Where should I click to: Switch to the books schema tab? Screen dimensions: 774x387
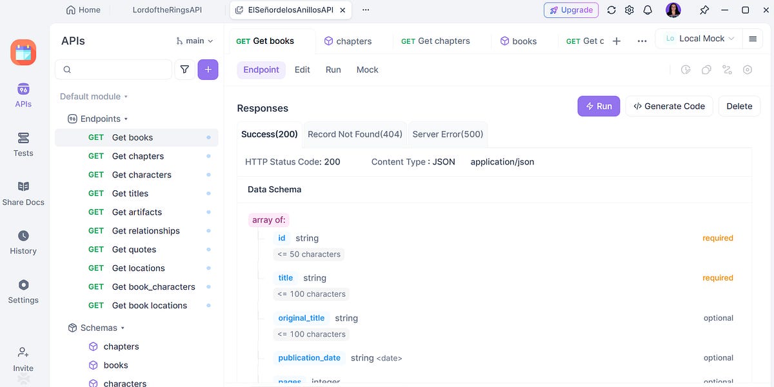point(518,41)
